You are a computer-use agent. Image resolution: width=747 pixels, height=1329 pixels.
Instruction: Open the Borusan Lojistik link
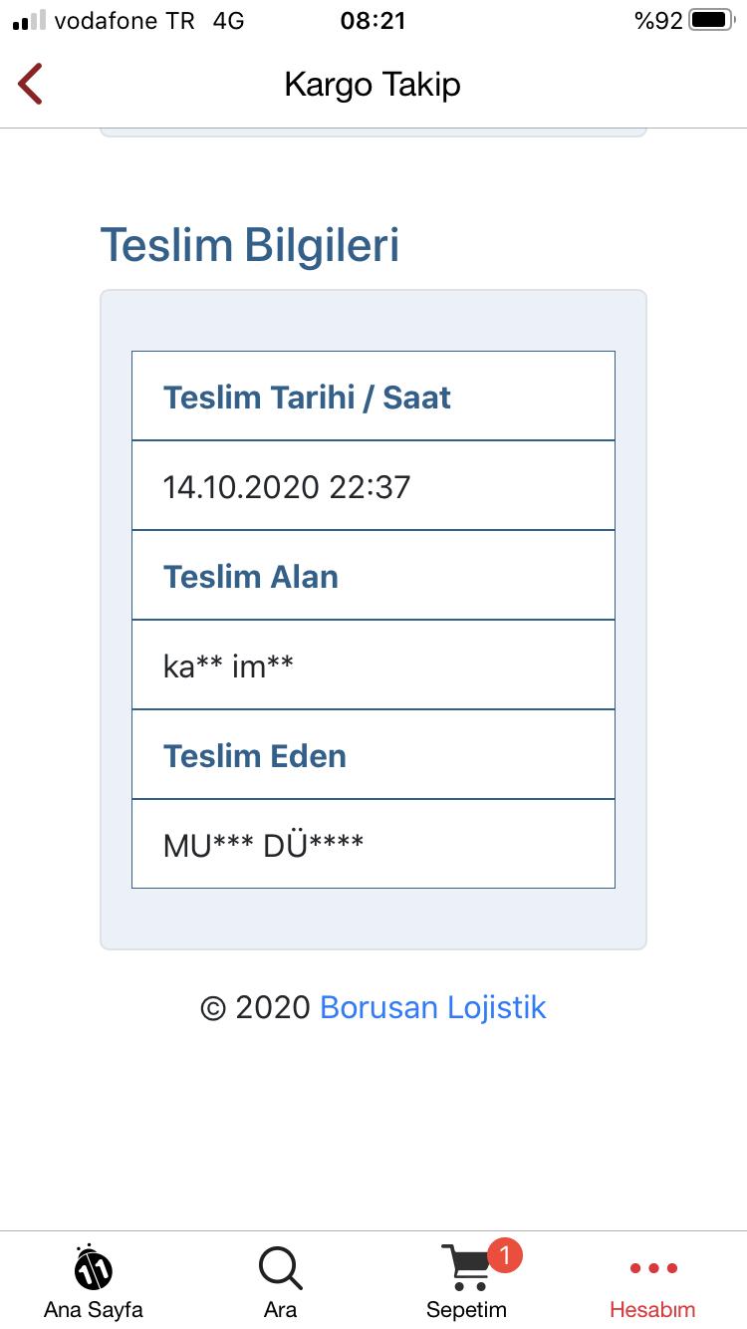pyautogui.click(x=433, y=1007)
